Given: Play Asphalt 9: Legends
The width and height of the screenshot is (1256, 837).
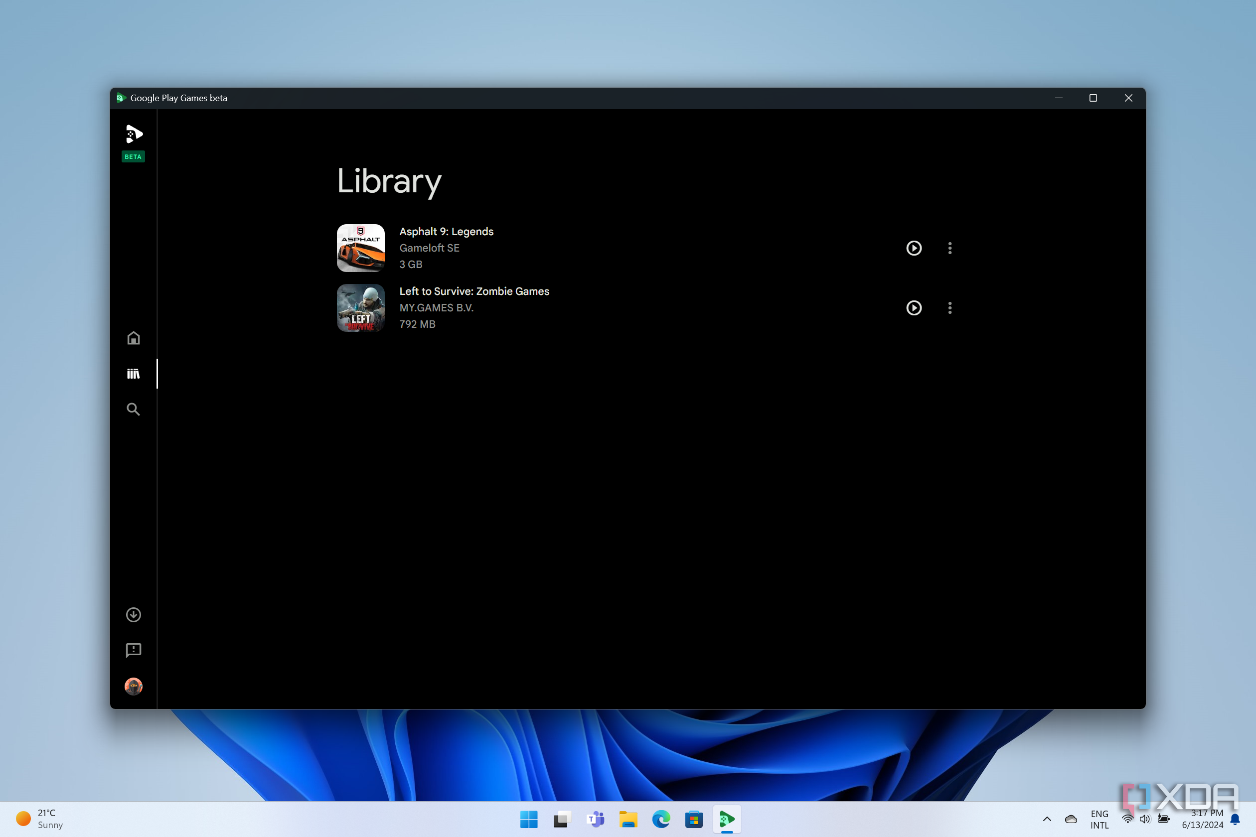Looking at the screenshot, I should [x=914, y=248].
